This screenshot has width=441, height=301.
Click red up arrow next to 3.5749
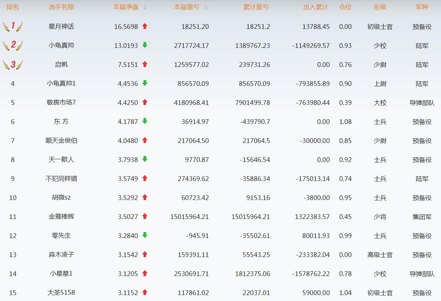(145, 178)
